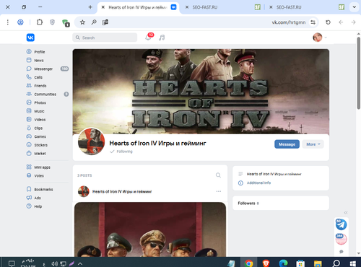
Task: Open Music in sidebar
Action: coord(39,111)
